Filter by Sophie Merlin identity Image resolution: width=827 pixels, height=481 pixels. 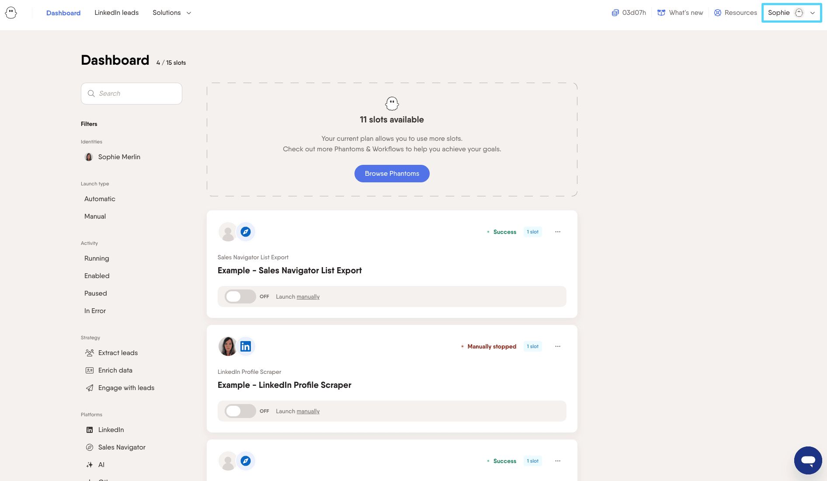[119, 157]
